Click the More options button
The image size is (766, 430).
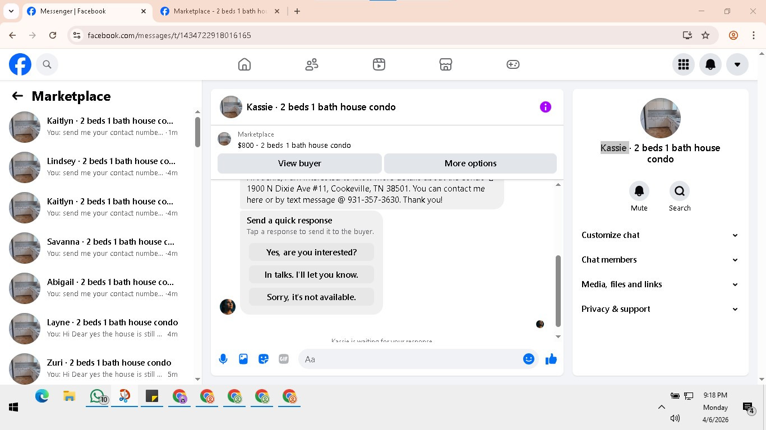pyautogui.click(x=470, y=163)
